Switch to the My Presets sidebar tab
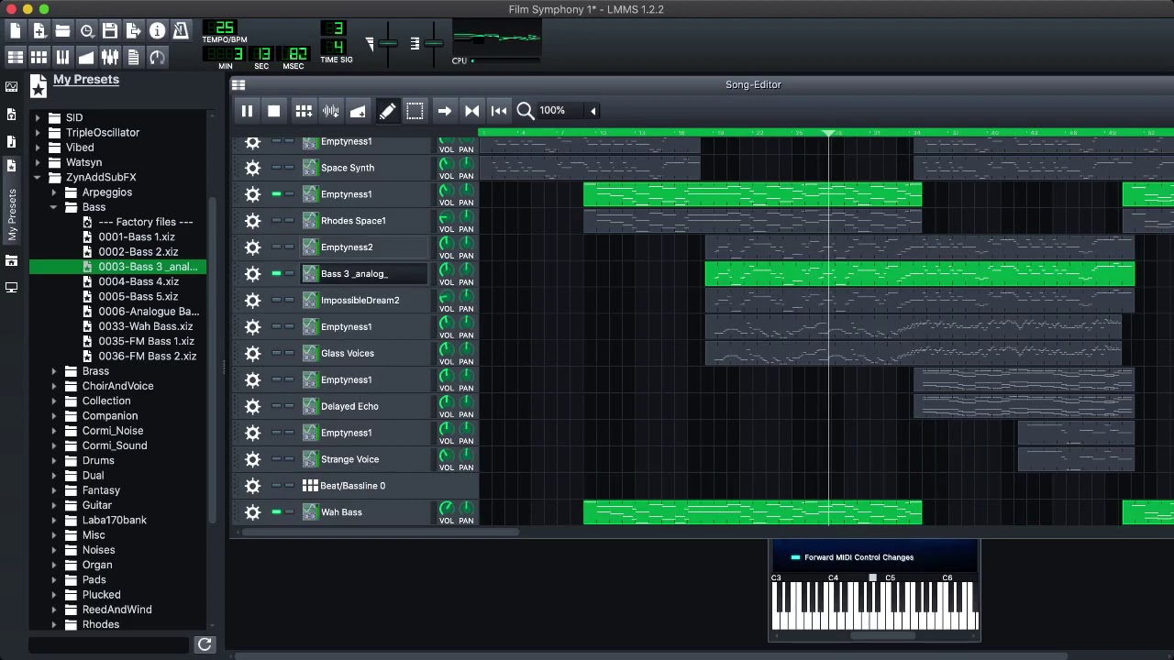Image resolution: width=1174 pixels, height=660 pixels. pyautogui.click(x=11, y=203)
